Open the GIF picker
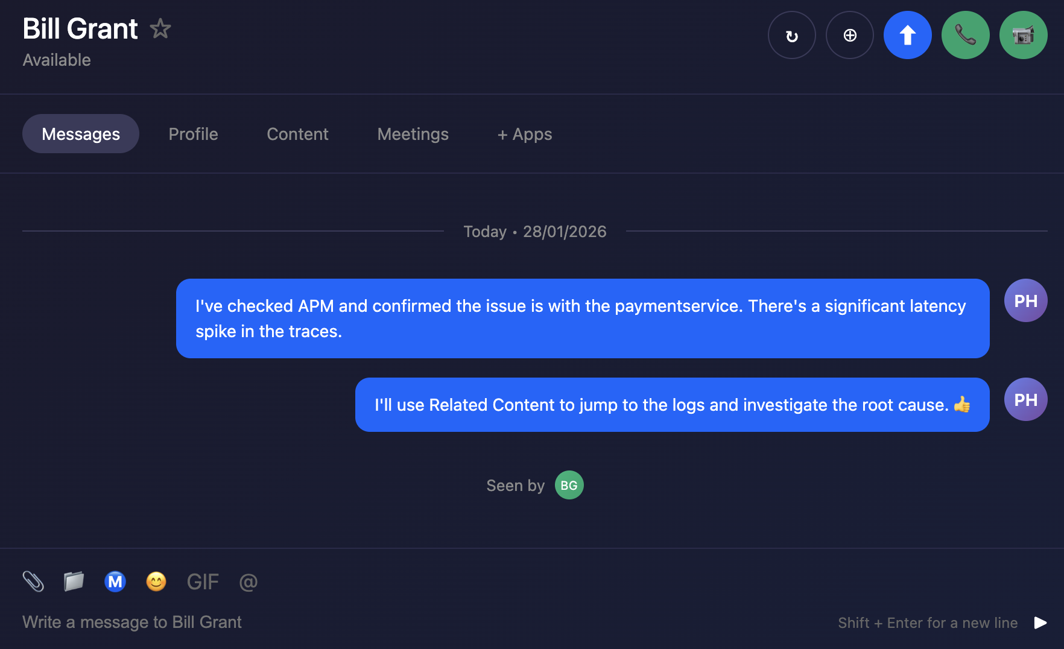Image resolution: width=1064 pixels, height=649 pixels. (x=203, y=581)
